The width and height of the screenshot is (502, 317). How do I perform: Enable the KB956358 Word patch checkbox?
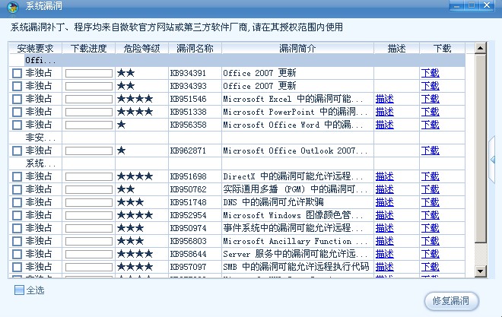tap(17, 125)
